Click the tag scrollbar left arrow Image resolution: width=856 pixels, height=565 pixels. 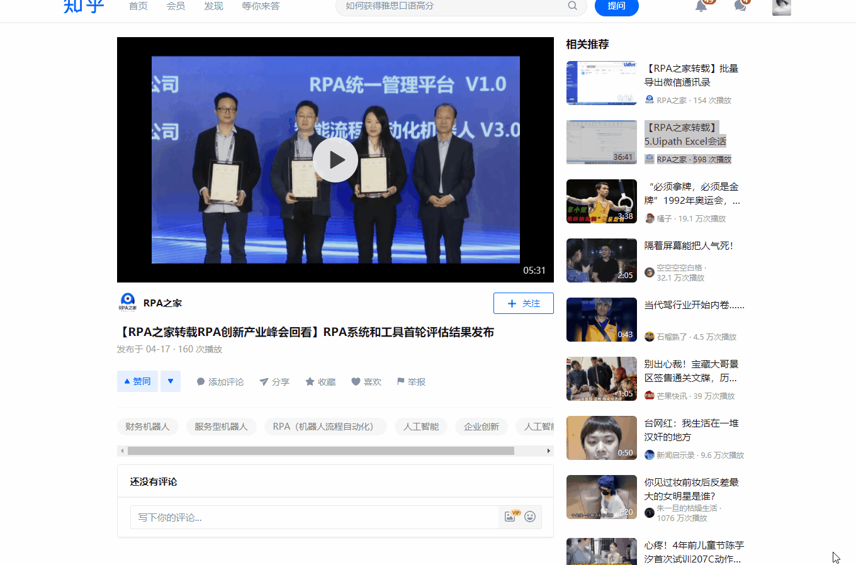121,450
